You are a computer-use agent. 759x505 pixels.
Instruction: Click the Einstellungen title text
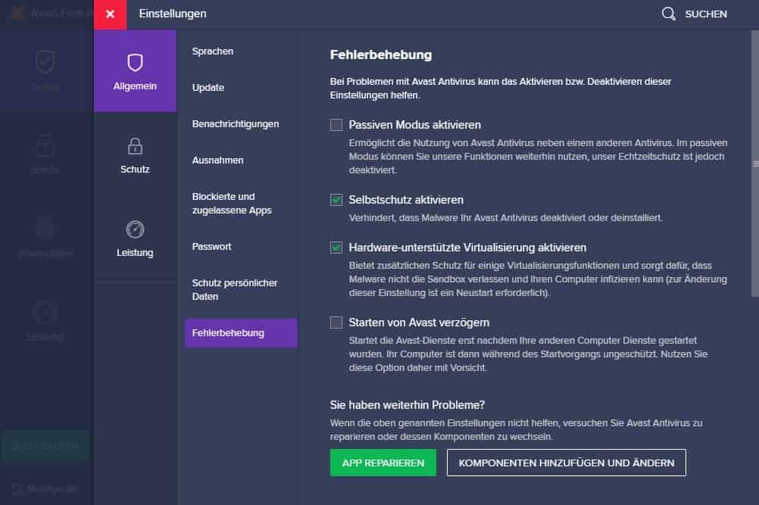coord(172,14)
